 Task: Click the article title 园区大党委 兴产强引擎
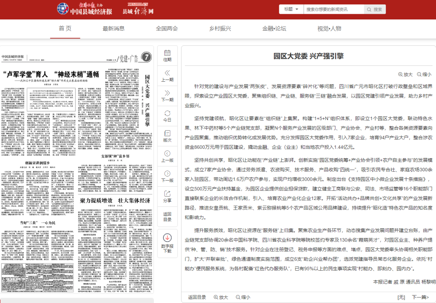[308, 56]
